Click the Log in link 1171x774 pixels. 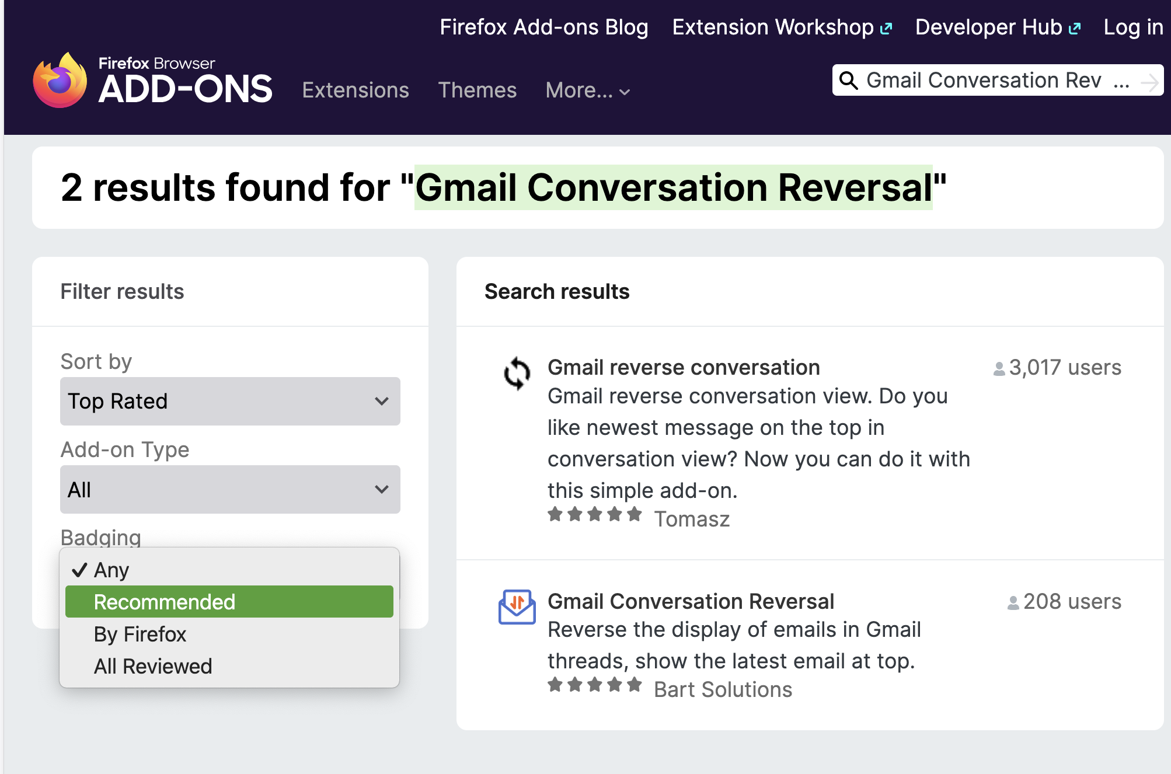[x=1132, y=27]
